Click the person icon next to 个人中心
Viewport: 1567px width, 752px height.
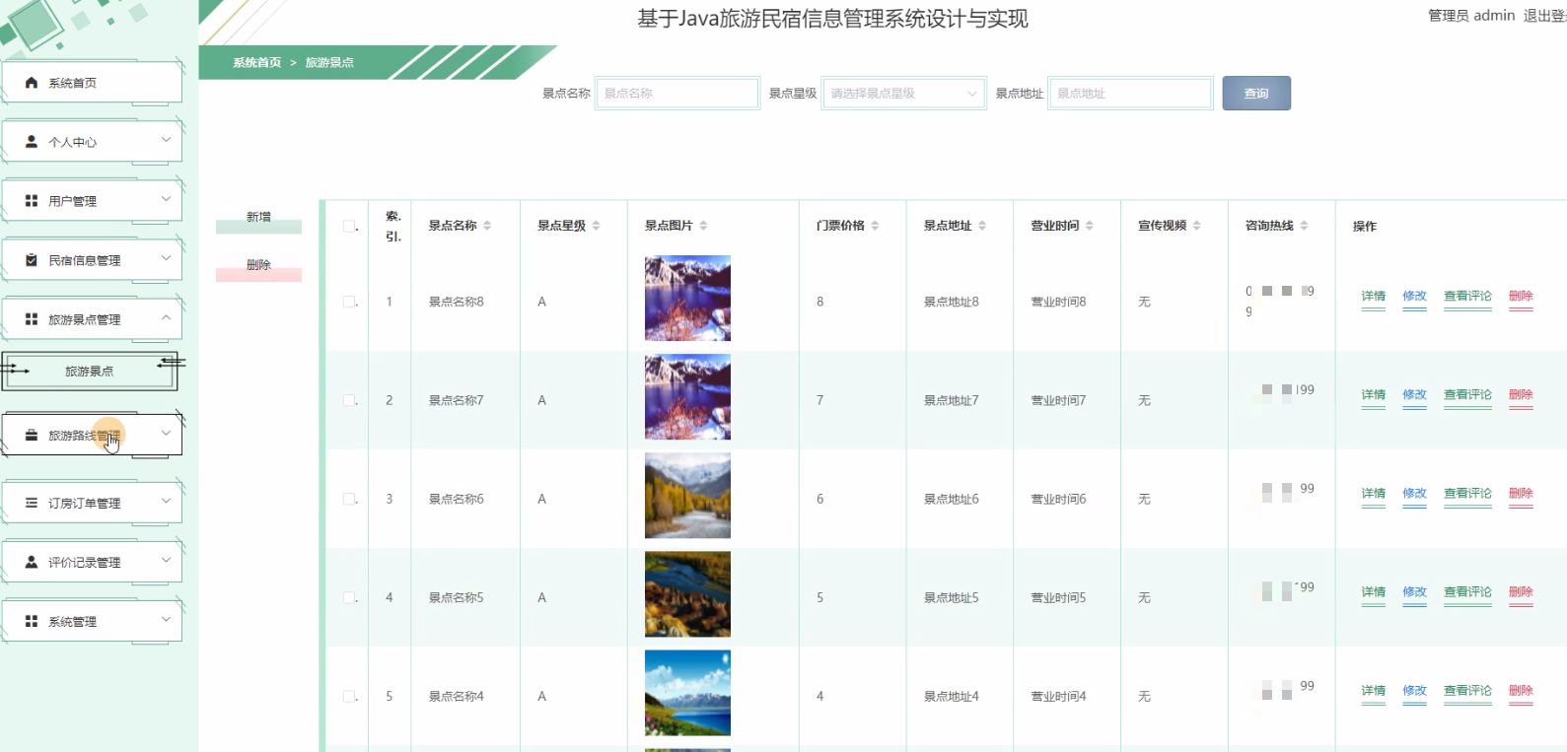click(x=32, y=142)
